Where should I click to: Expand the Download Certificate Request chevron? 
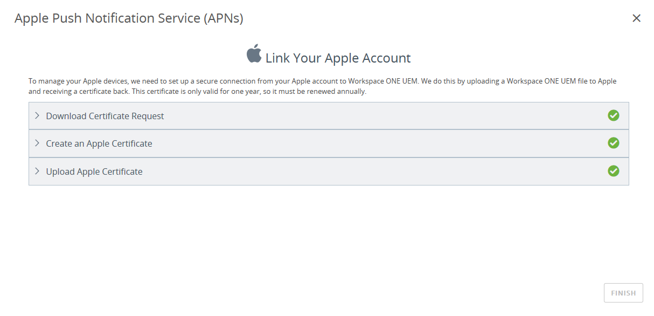click(x=37, y=115)
